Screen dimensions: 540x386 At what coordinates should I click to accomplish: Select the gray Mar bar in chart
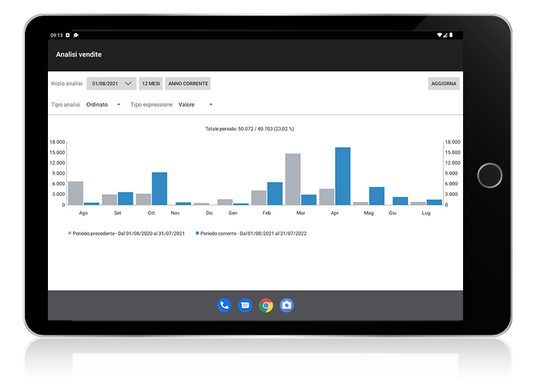click(x=292, y=180)
